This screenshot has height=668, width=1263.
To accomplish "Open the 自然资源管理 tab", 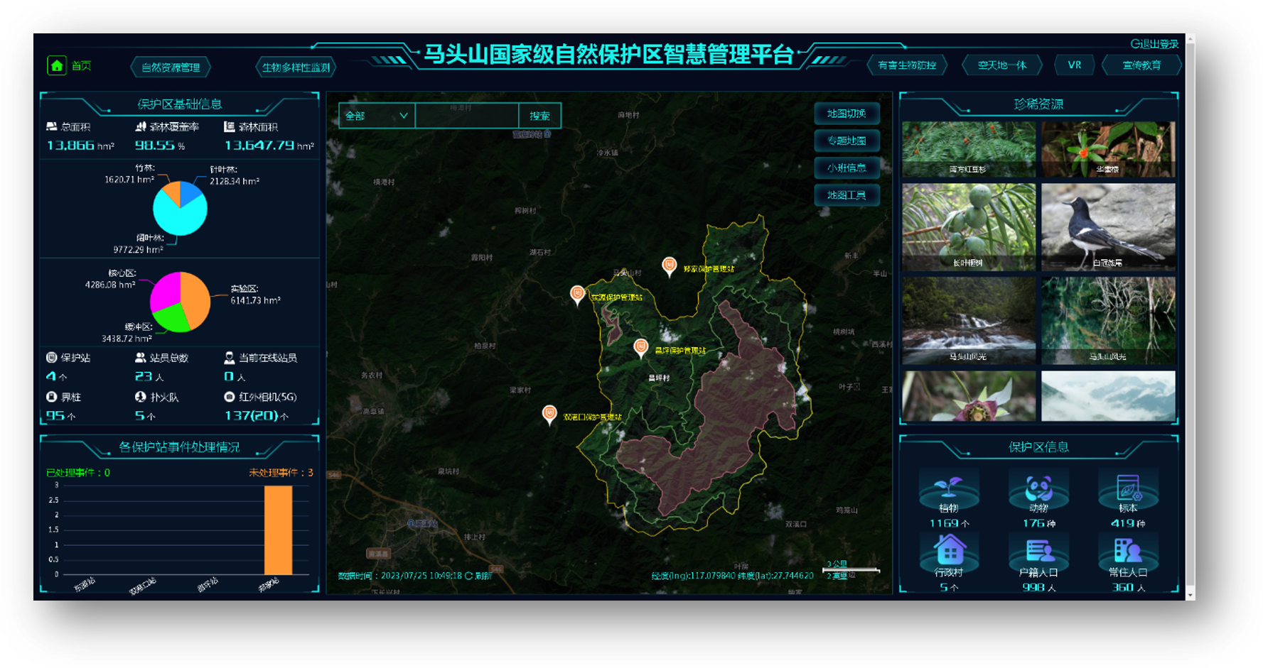I will tap(171, 67).
